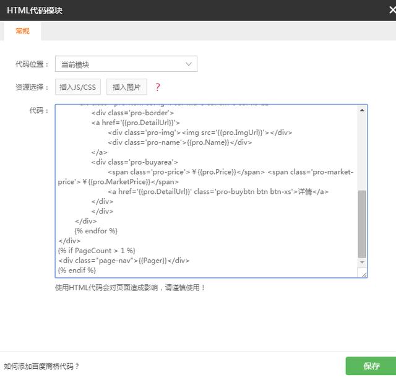The width and height of the screenshot is (396, 377).
Task: Open the 如何添加百度商桥代码 help link
Action: pyautogui.click(x=41, y=366)
